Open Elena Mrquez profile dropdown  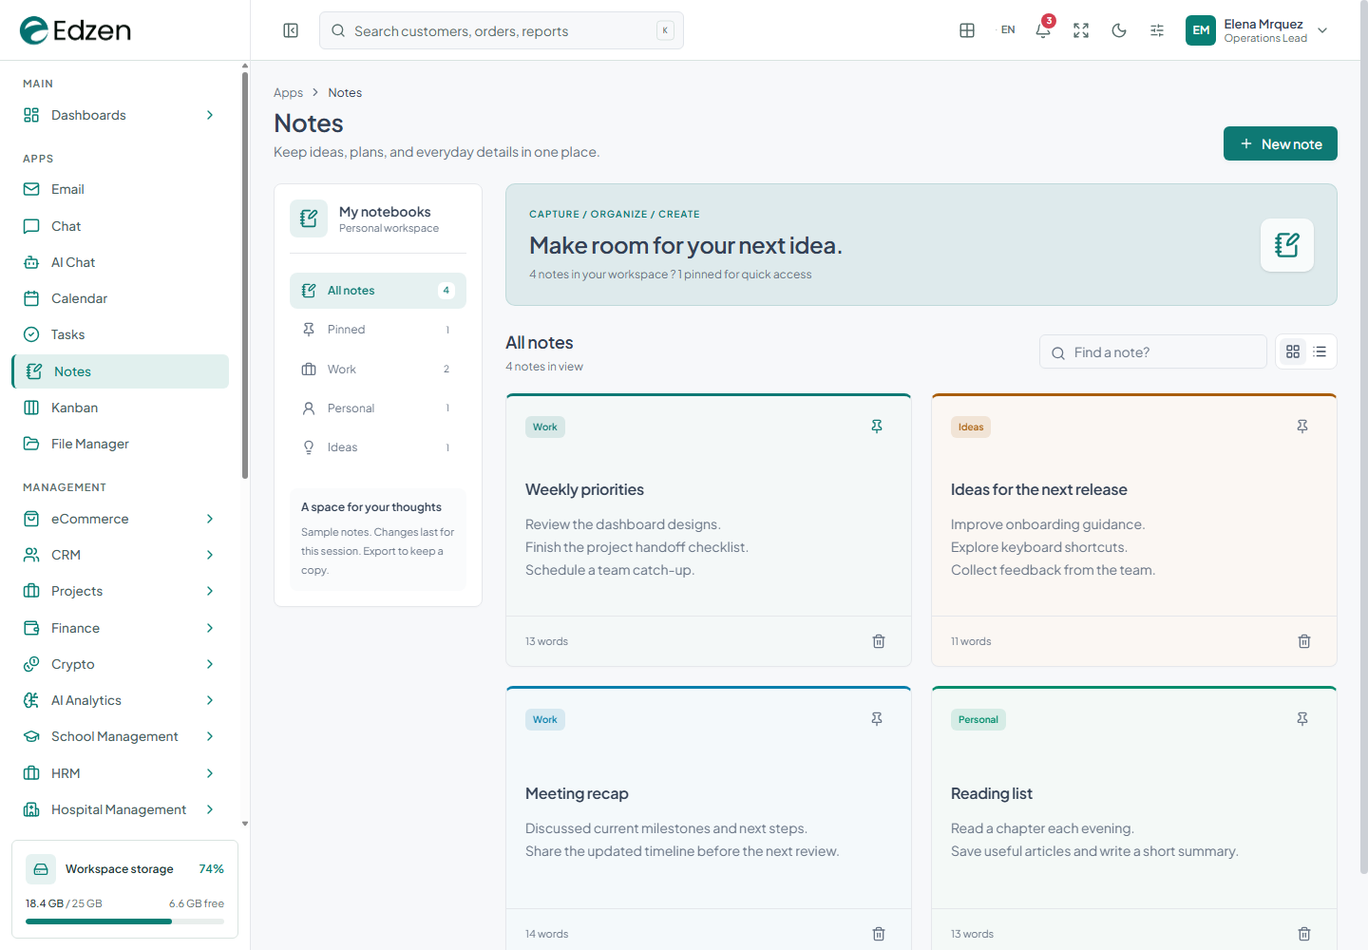(1257, 30)
